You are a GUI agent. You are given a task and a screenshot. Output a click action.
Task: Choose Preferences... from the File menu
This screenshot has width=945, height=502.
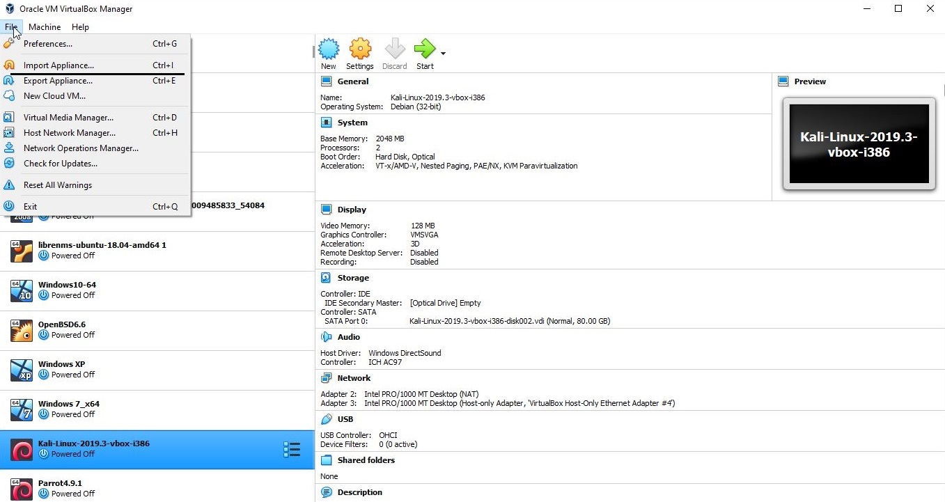click(95, 44)
